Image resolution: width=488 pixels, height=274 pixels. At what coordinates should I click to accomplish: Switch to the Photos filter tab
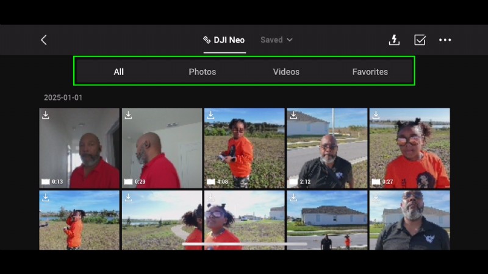coord(203,72)
